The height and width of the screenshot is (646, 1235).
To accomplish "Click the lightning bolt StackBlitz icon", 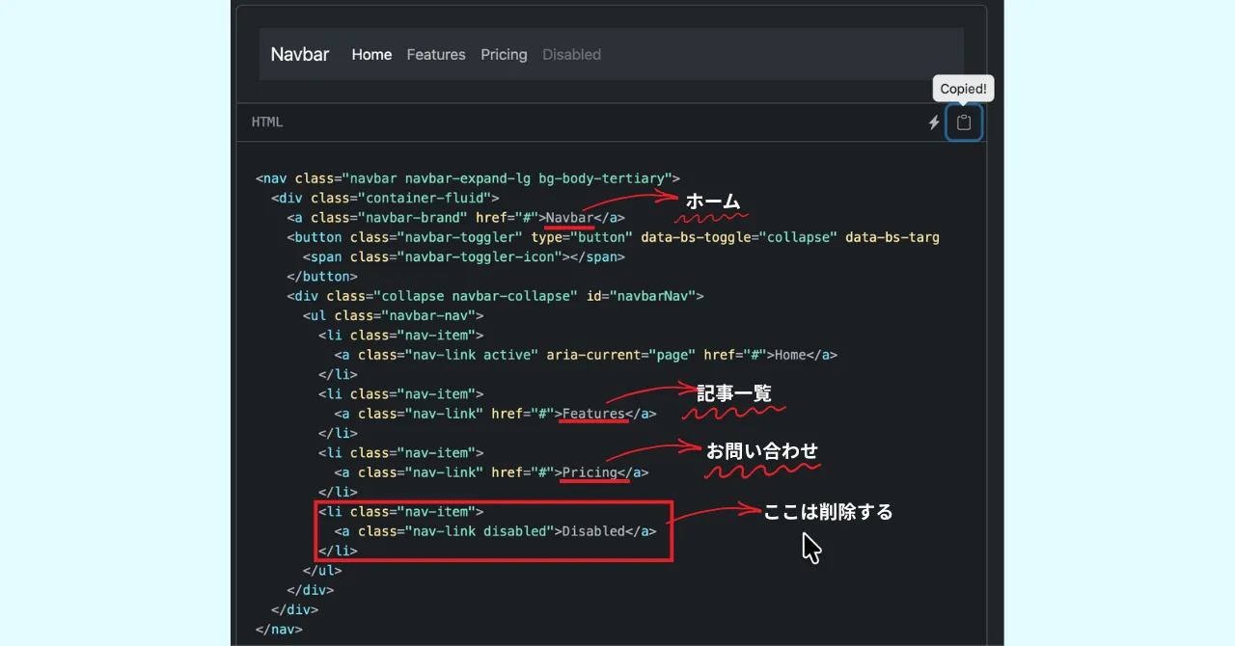I will (933, 122).
